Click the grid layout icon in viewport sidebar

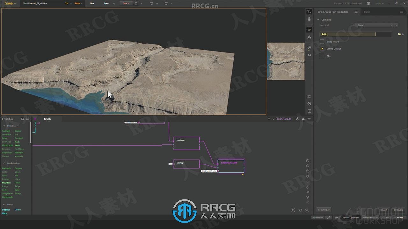(309, 111)
